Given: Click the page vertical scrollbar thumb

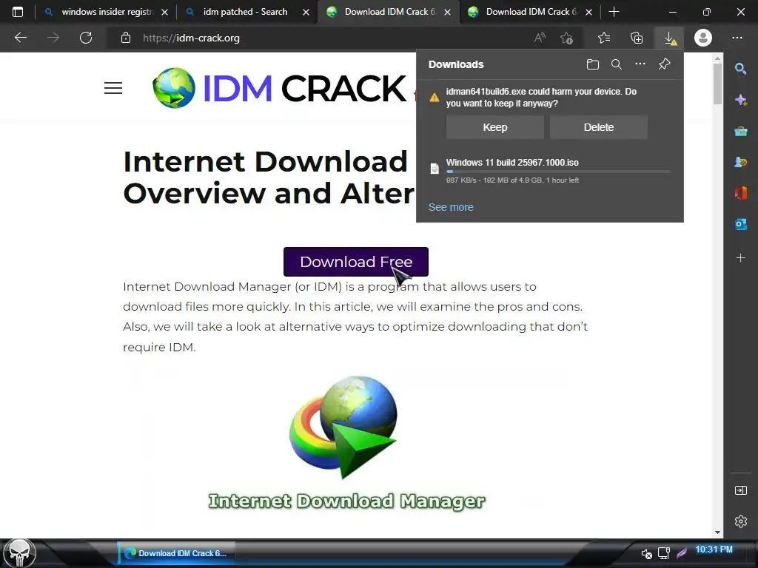Looking at the screenshot, I should tap(717, 83).
